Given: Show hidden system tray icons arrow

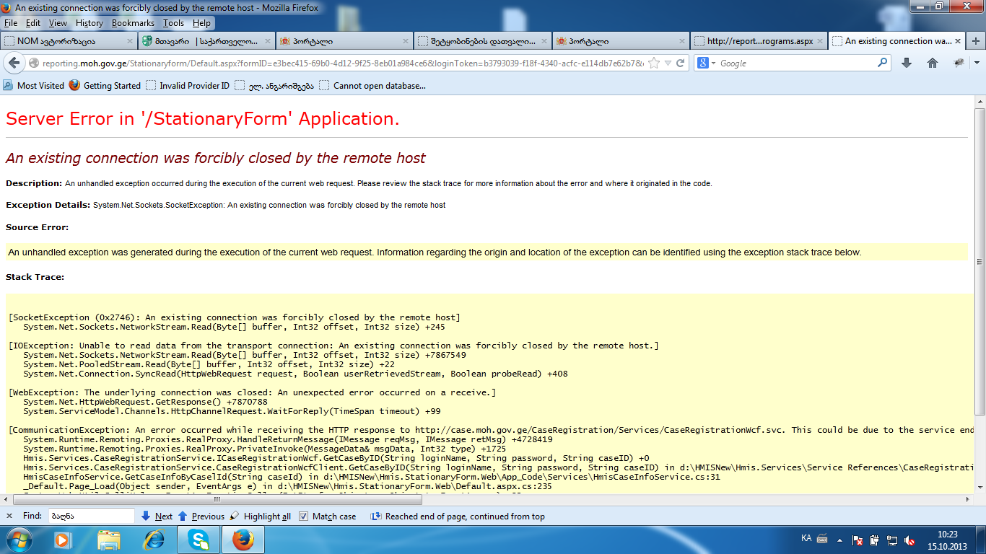Looking at the screenshot, I should 824,540.
